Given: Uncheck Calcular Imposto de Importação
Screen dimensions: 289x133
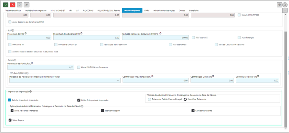Looking at the screenshot, I should tap(10, 100).
